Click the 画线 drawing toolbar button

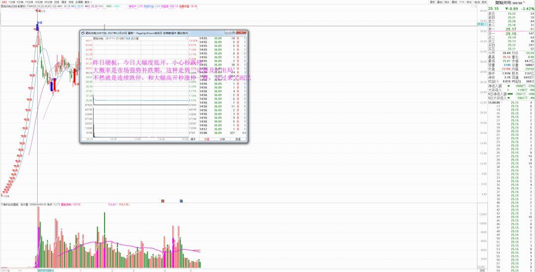click(454, 2)
